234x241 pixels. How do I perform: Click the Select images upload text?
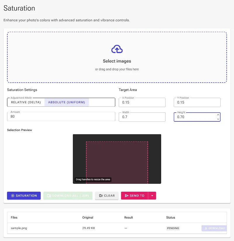[x=117, y=61]
